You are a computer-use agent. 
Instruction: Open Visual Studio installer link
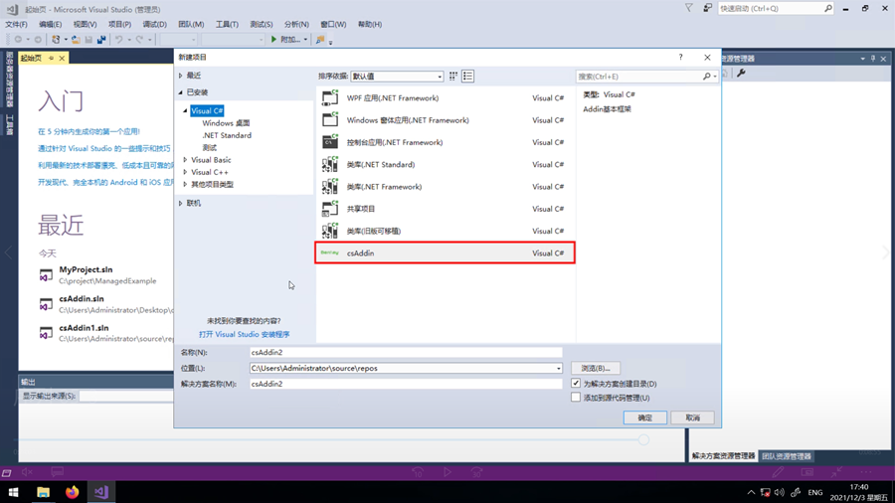(245, 334)
